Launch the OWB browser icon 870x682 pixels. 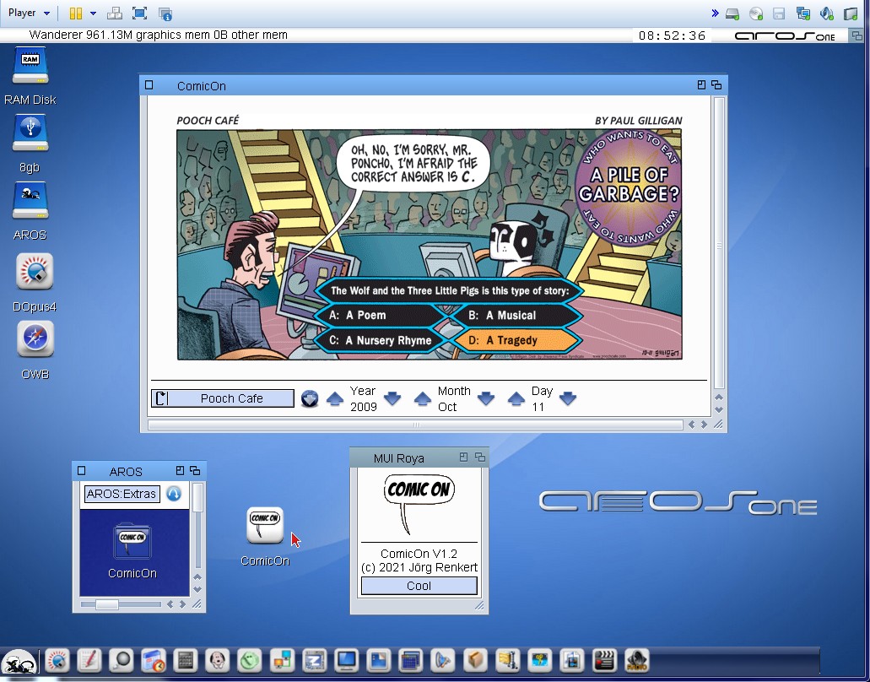click(35, 339)
